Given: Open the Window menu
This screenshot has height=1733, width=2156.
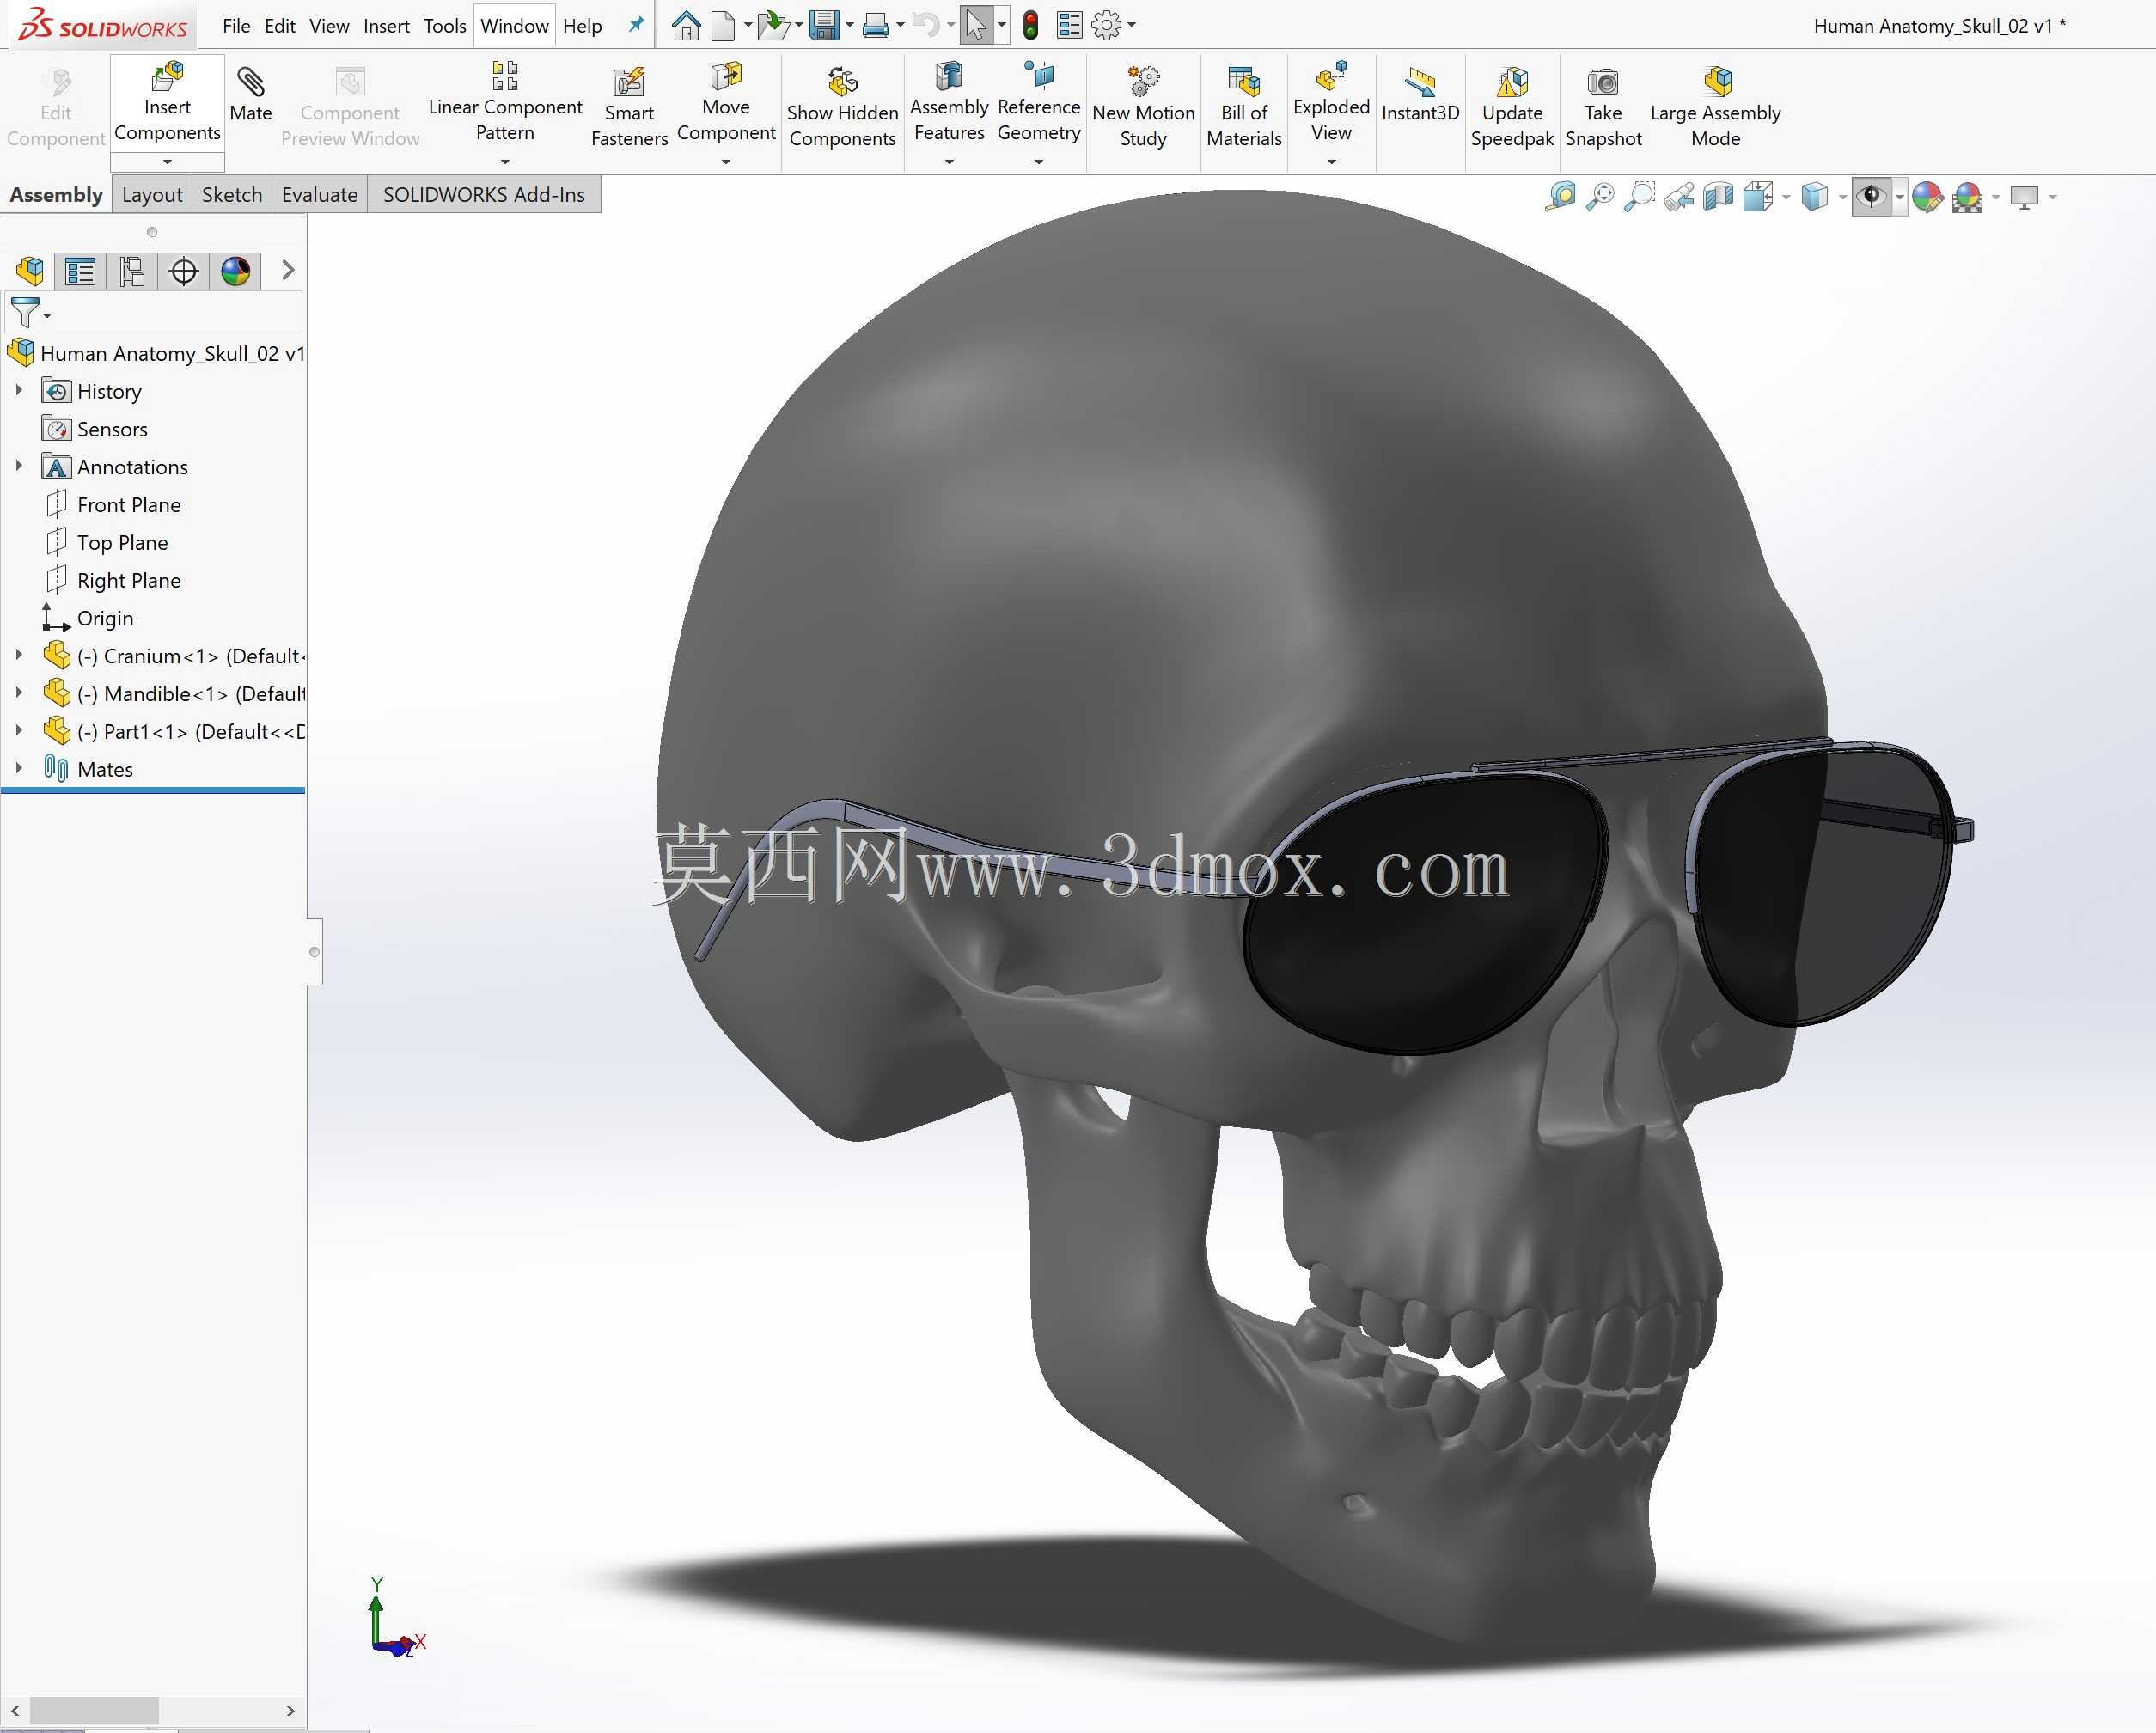Looking at the screenshot, I should click(x=514, y=26).
